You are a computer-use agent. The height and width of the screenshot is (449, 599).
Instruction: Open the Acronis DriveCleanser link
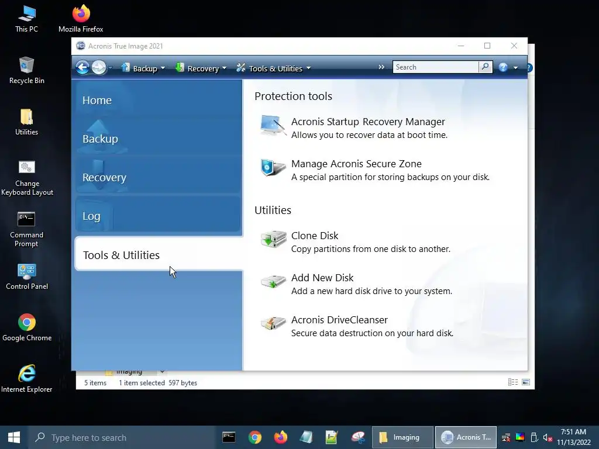click(x=339, y=320)
